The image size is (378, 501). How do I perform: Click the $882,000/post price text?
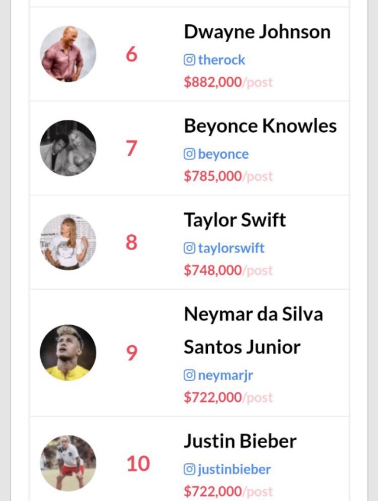(x=229, y=82)
